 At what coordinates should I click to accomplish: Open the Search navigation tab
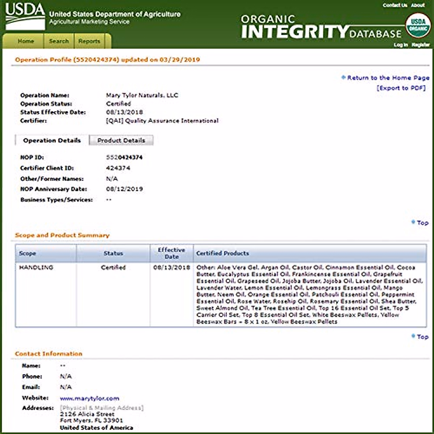click(59, 41)
